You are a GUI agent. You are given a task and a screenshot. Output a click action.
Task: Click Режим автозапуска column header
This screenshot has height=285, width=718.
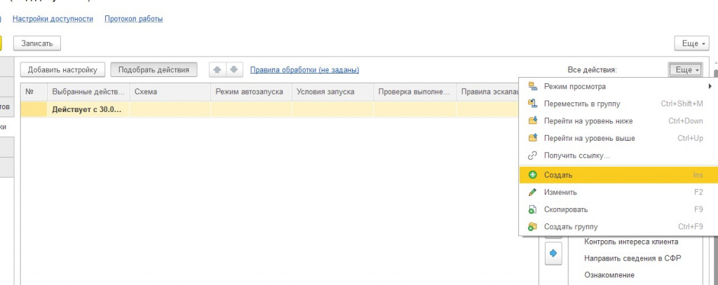[x=251, y=92]
